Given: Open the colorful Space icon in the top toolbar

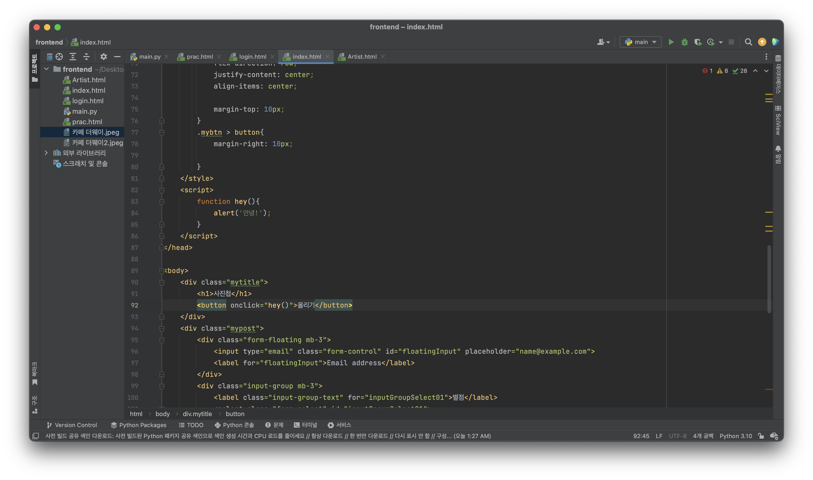Looking at the screenshot, I should click(x=775, y=42).
